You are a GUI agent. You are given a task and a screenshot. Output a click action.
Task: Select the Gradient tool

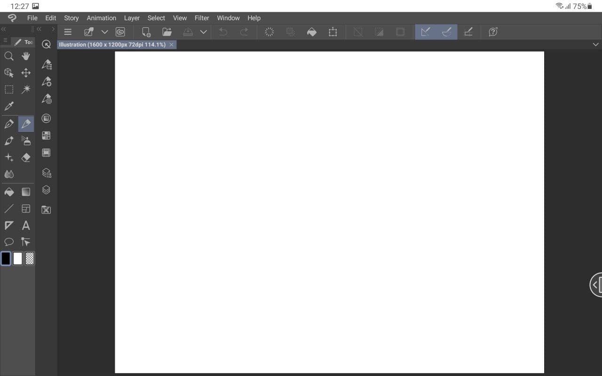pos(26,192)
